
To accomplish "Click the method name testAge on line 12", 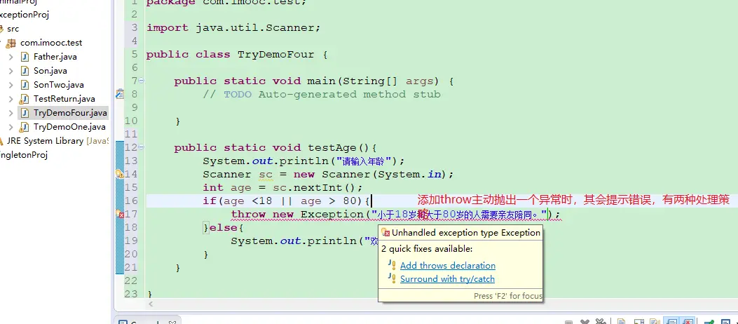I will (x=333, y=148).
